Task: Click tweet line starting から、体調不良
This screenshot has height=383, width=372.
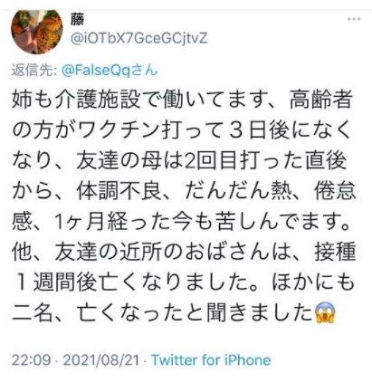Action: (184, 191)
